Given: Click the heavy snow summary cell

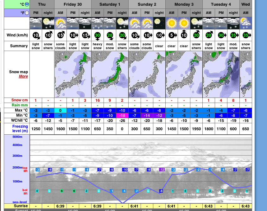Looking at the screenshot, I should 98,46.
